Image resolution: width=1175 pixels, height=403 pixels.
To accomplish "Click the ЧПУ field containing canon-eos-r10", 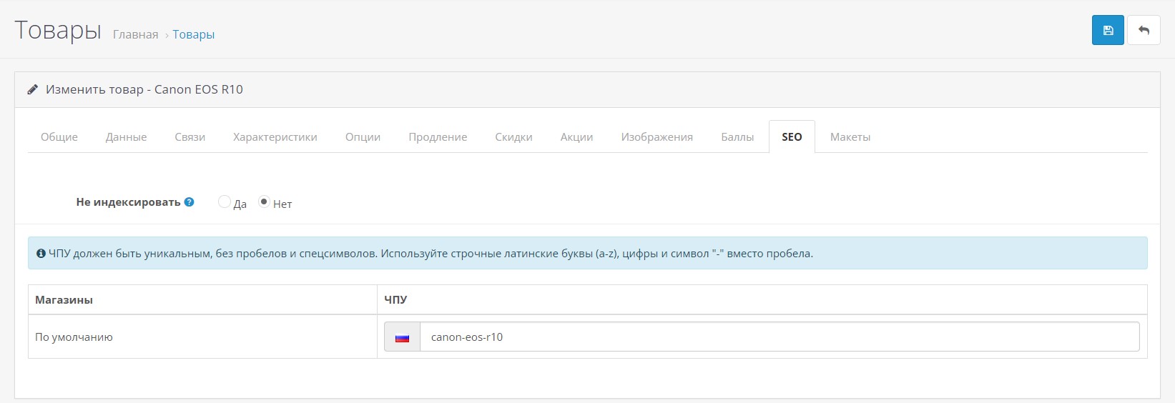I will click(x=780, y=337).
